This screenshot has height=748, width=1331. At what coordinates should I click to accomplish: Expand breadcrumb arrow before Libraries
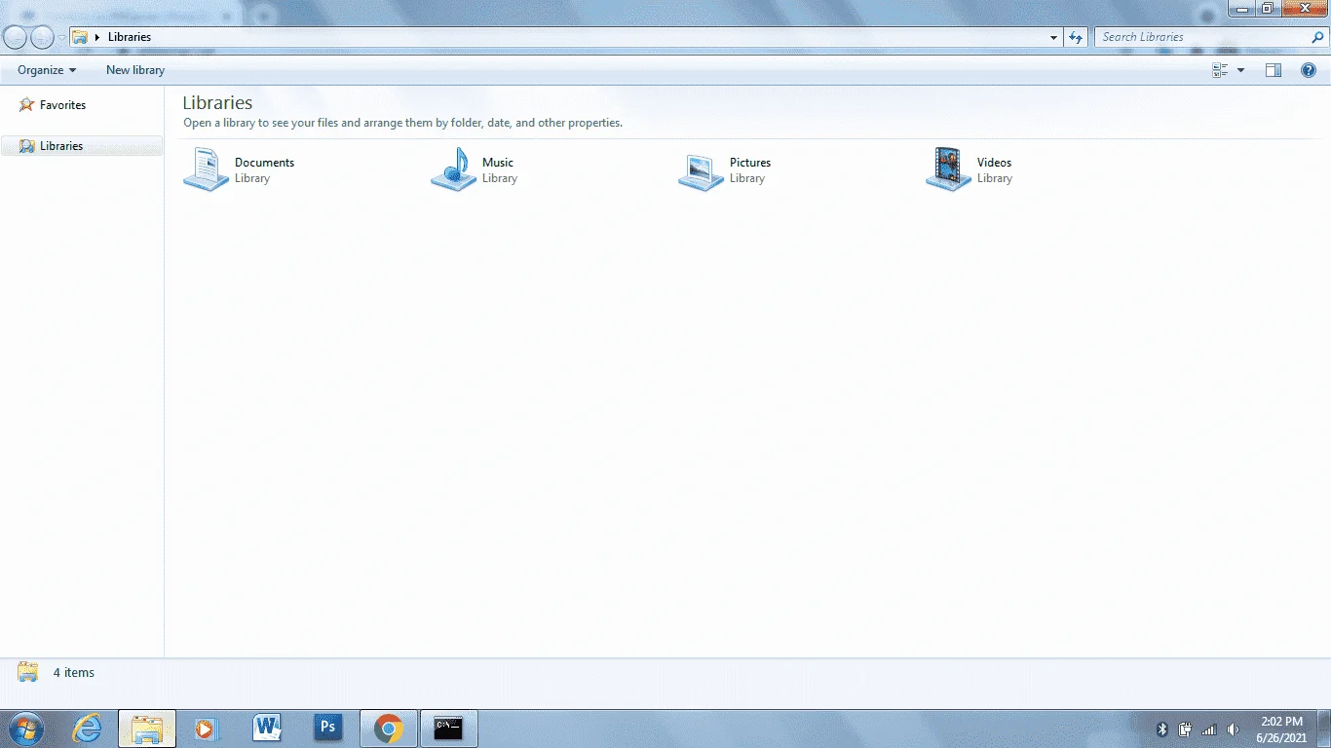97,37
